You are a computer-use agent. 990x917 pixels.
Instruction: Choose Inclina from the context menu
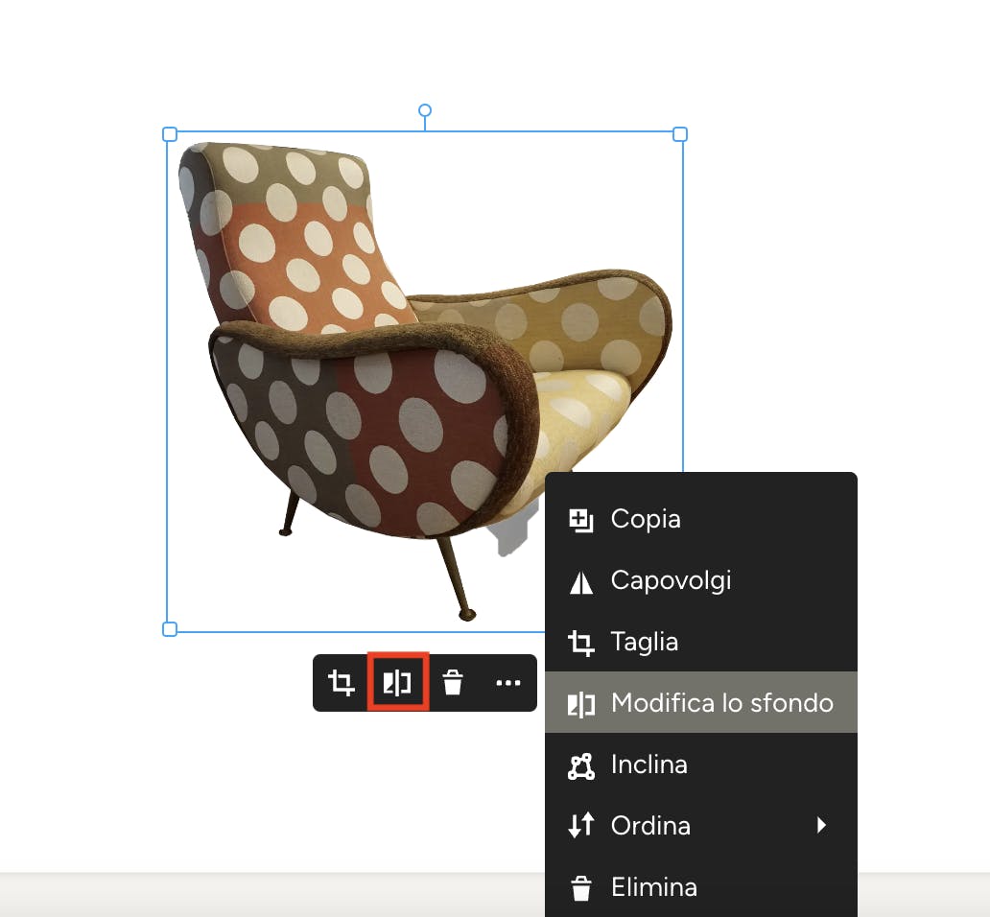701,764
